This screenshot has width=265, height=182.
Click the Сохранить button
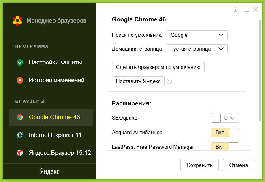(x=199, y=165)
